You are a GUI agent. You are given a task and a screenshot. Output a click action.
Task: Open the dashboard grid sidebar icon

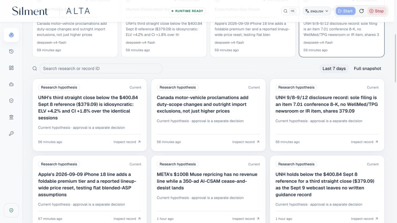pos(11,68)
